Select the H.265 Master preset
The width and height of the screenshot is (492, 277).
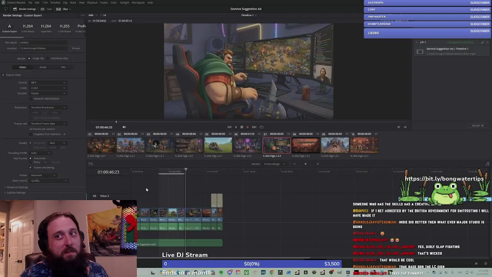click(x=65, y=28)
